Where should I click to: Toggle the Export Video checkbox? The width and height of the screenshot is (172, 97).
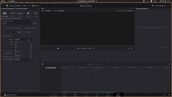click(x=2, y=36)
